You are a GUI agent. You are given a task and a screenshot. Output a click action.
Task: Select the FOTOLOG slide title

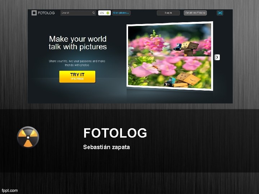[115, 133]
